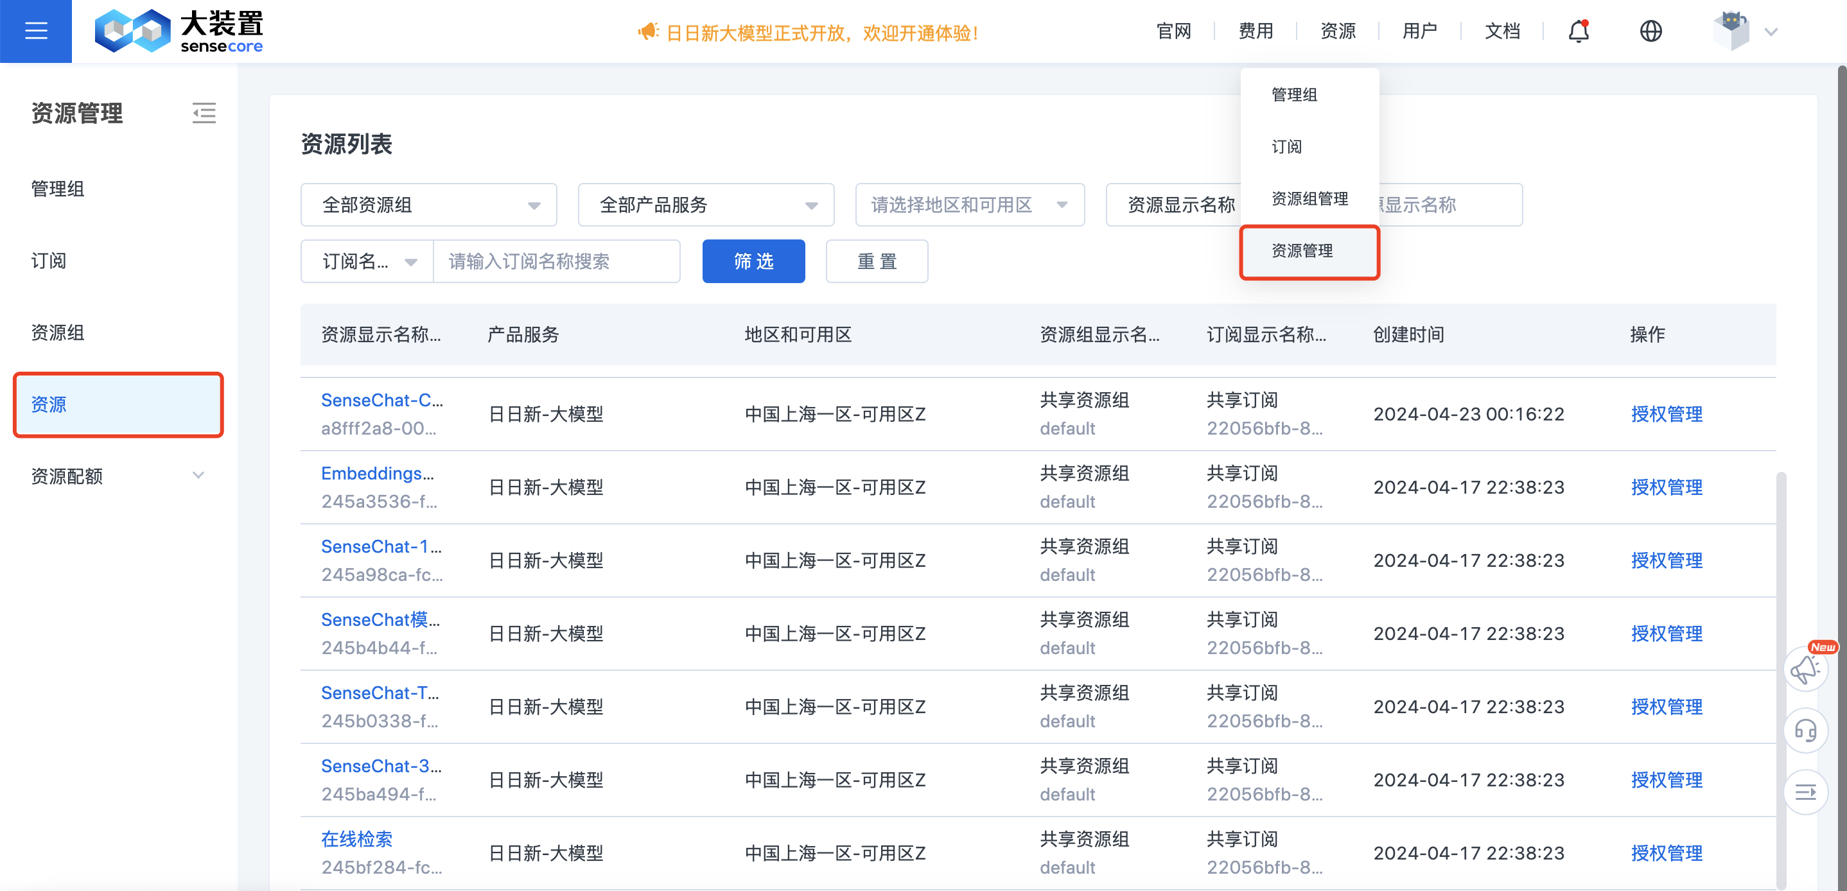The image size is (1847, 891).
Task: Click the 日日新大模型 announcement banner
Action: [821, 32]
